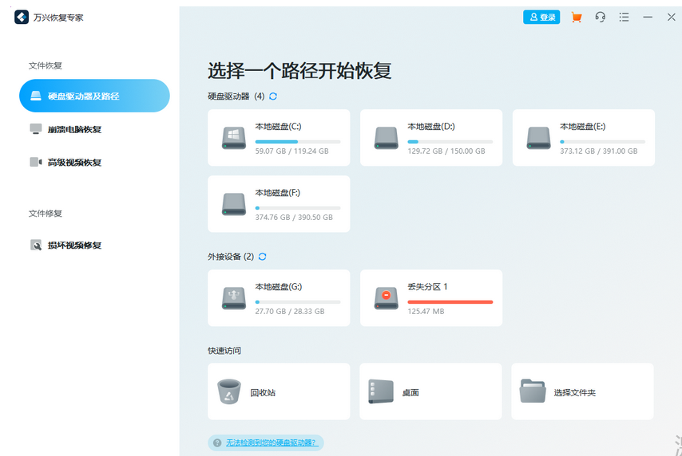The height and width of the screenshot is (456, 682).
Task: Click the 硬盘驱动器 (4) section heading
Action: click(x=236, y=96)
